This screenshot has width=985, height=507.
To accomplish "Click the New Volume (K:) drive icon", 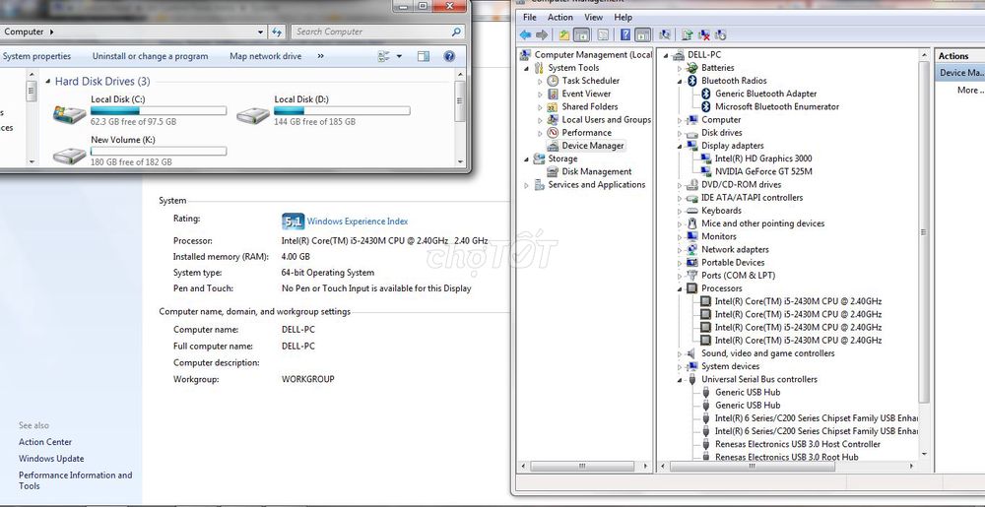I will point(70,155).
